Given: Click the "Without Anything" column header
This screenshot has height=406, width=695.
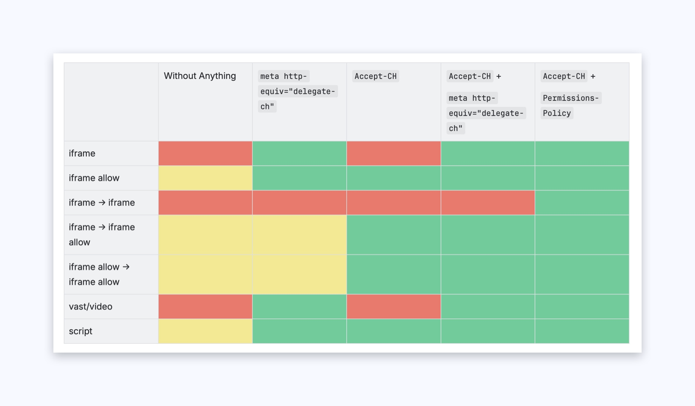Looking at the screenshot, I should tap(200, 76).
